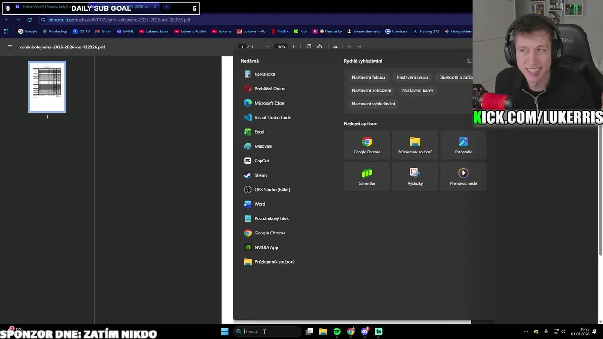Open Průzkumník souborů tile under Nejlepší aplikace
603x339 pixels.
tap(415, 145)
